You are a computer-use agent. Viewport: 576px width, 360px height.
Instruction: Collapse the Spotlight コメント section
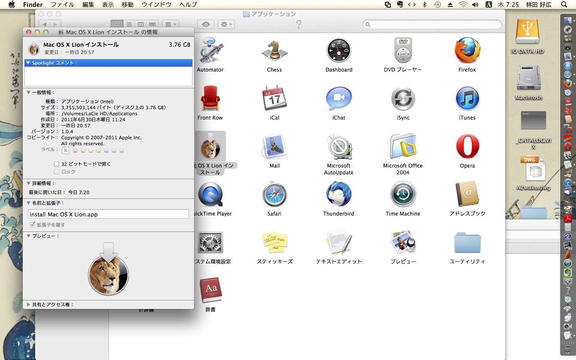28,63
